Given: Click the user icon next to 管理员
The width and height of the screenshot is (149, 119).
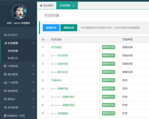Looking at the screenshot, I should click(x=5, y=99).
